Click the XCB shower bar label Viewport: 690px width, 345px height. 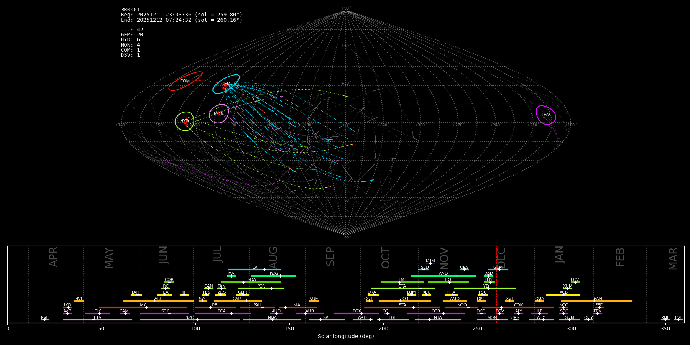click(x=564, y=292)
